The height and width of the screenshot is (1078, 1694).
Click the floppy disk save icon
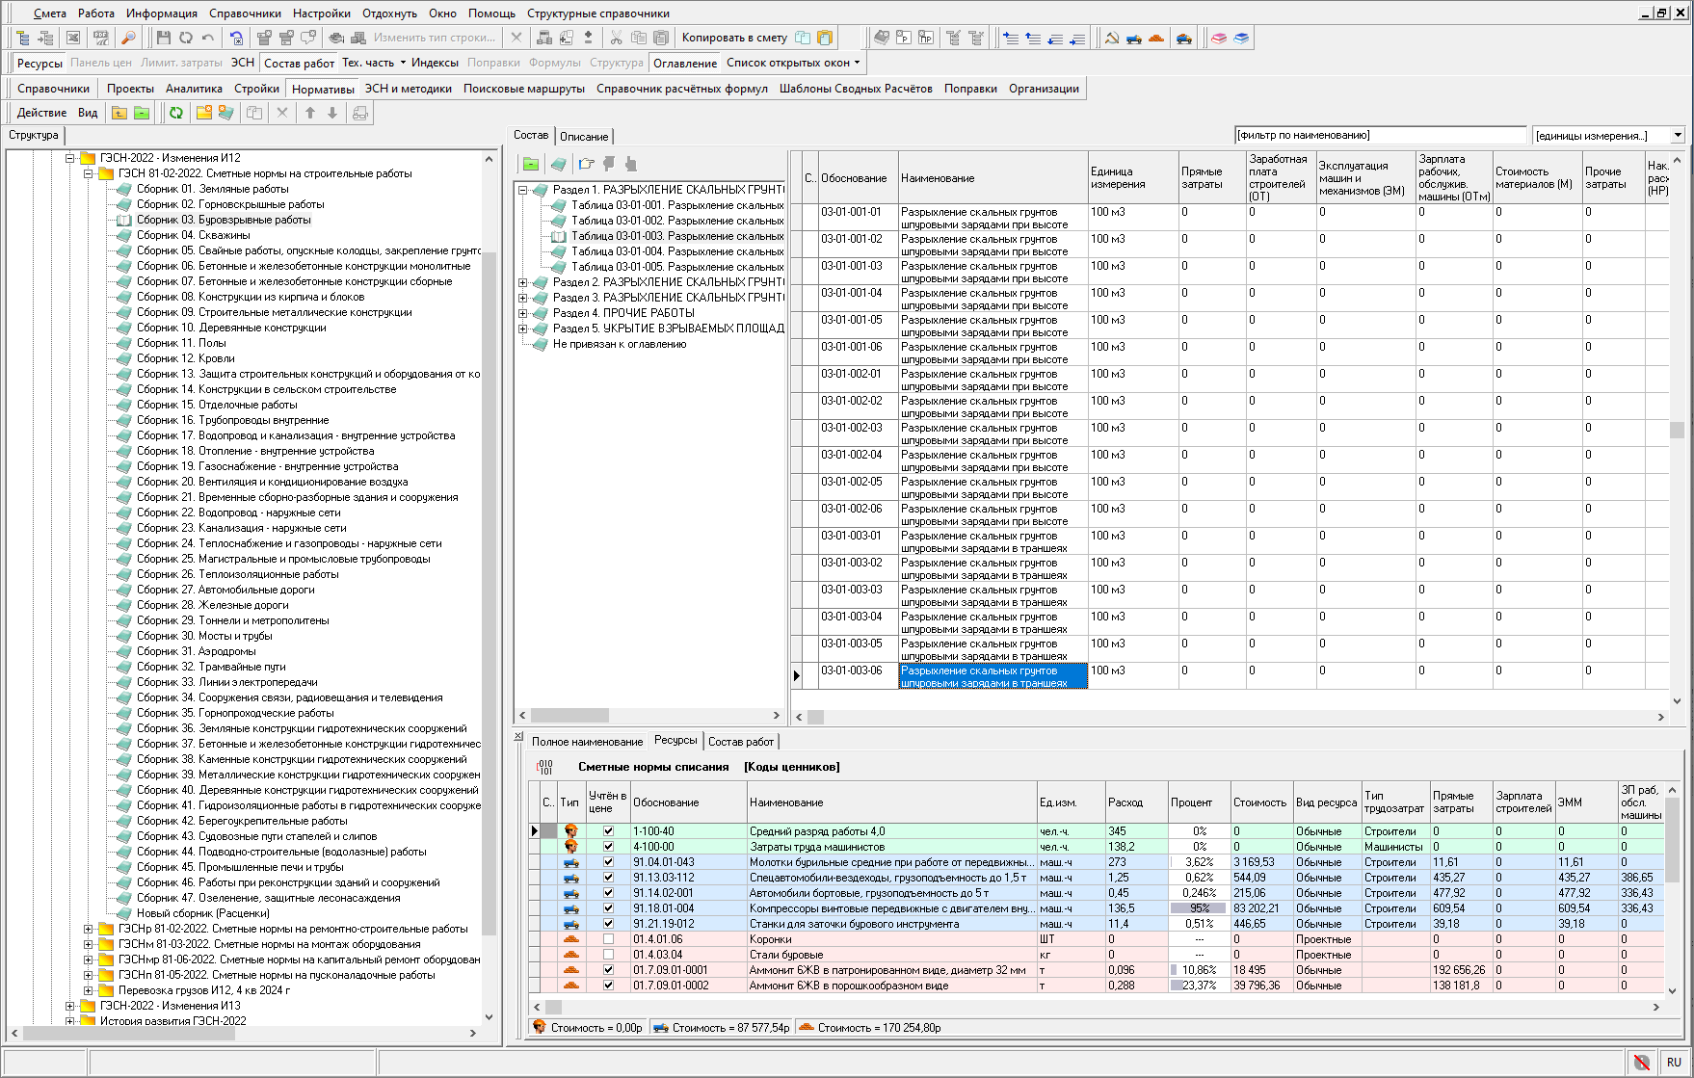click(x=163, y=38)
